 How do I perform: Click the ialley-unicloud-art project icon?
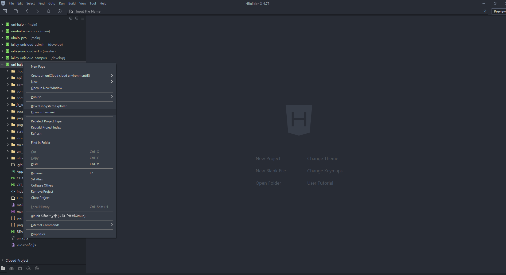(7, 51)
